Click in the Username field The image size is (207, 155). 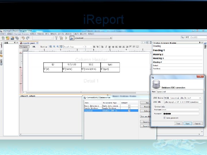pos(180,110)
